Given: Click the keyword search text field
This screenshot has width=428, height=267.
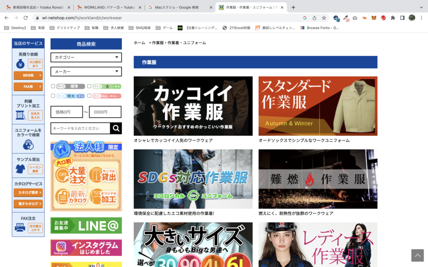Looking at the screenshot, I should click(80, 128).
